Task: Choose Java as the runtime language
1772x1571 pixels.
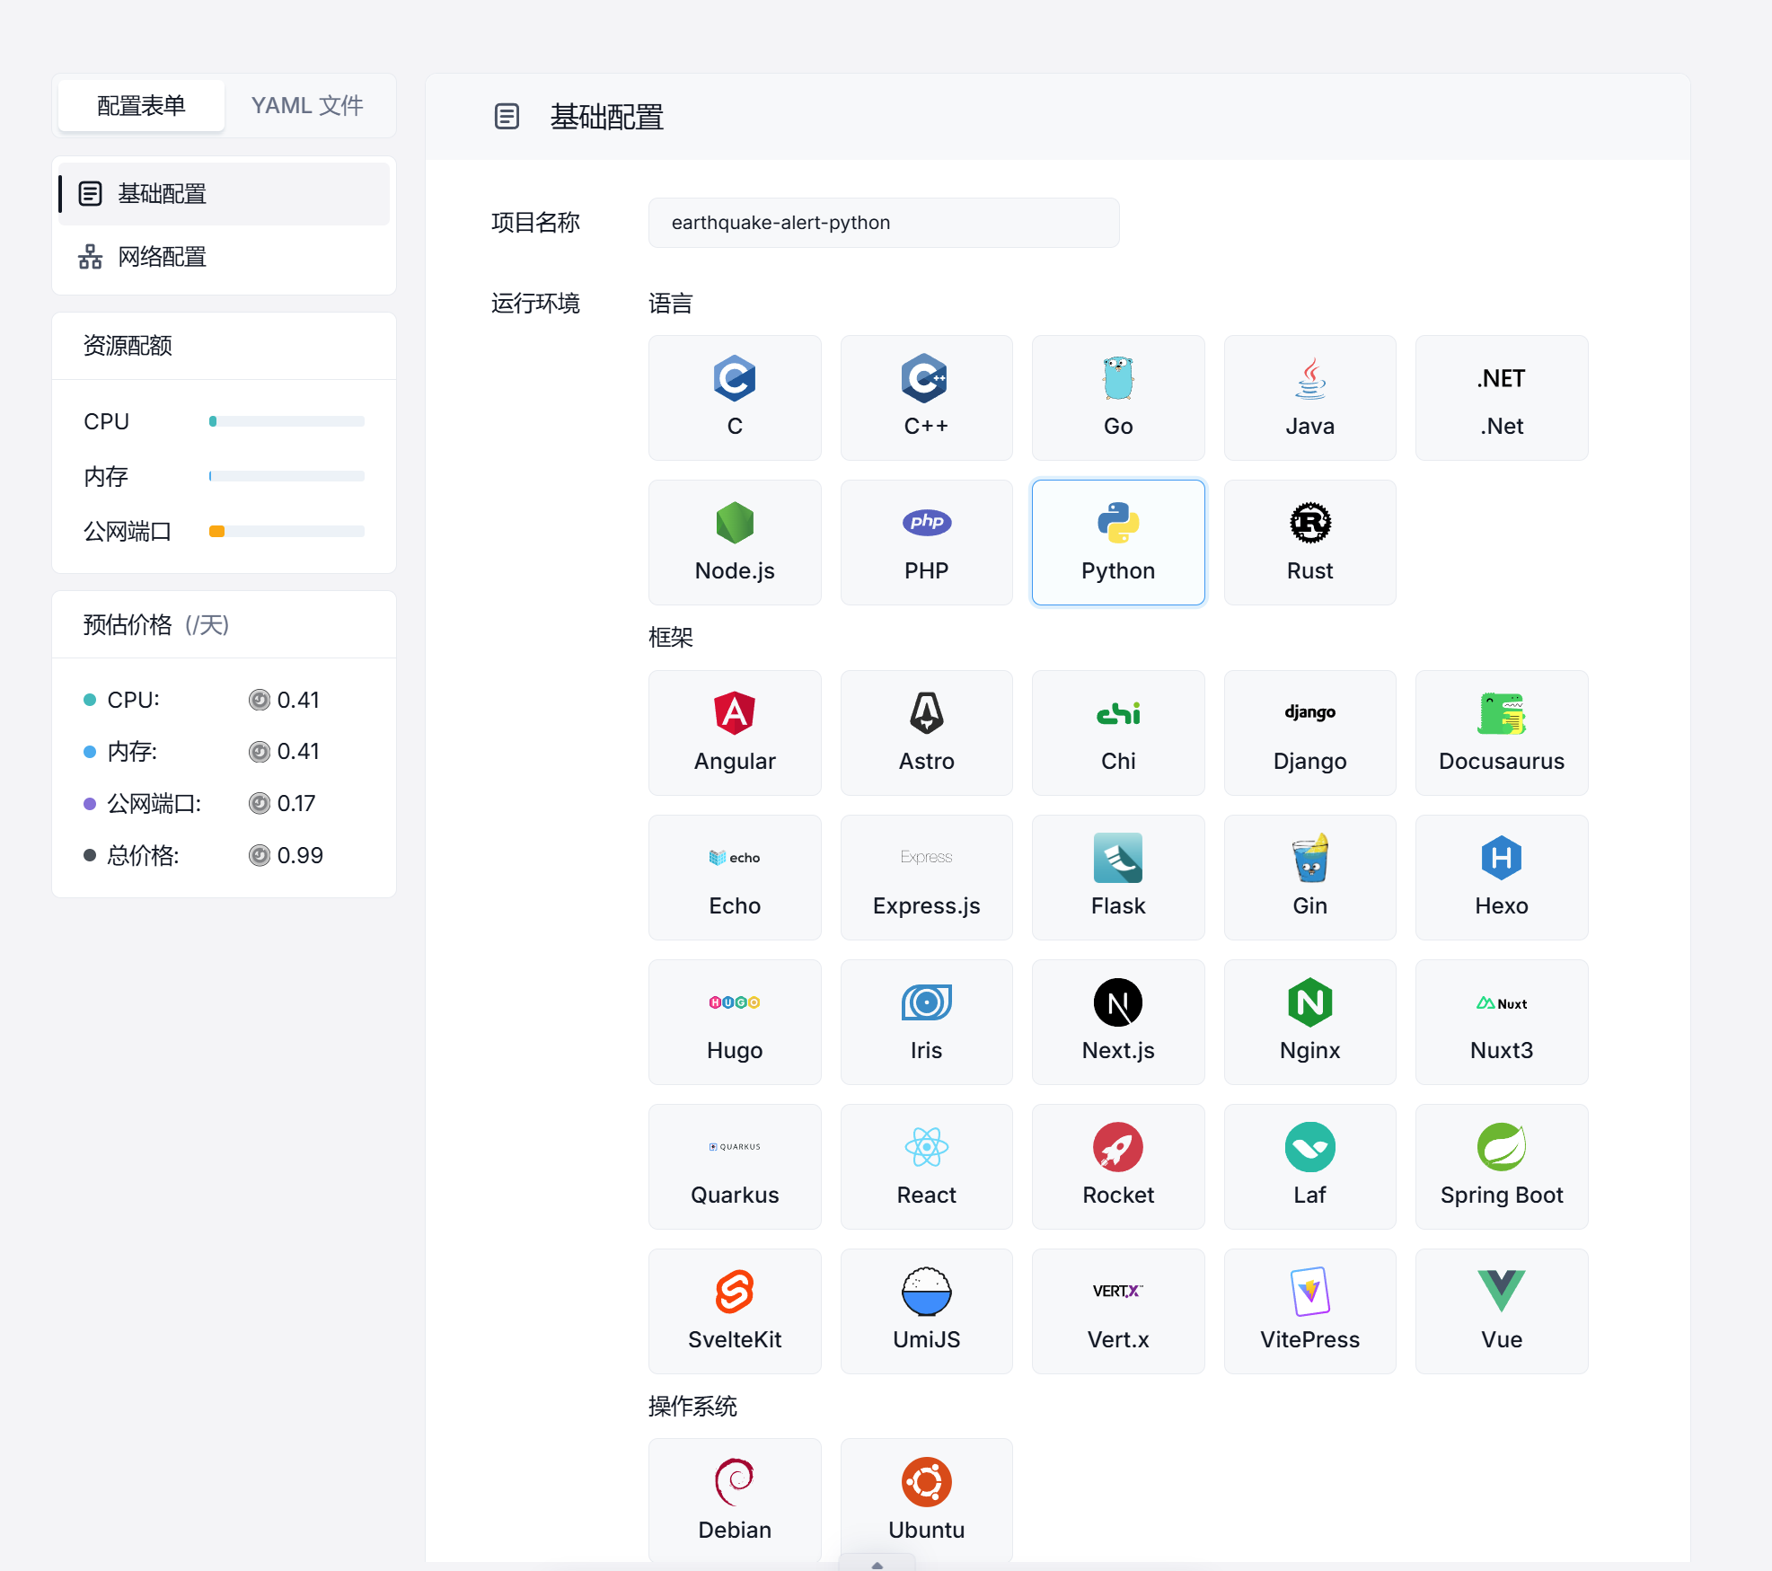Action: tap(1309, 398)
